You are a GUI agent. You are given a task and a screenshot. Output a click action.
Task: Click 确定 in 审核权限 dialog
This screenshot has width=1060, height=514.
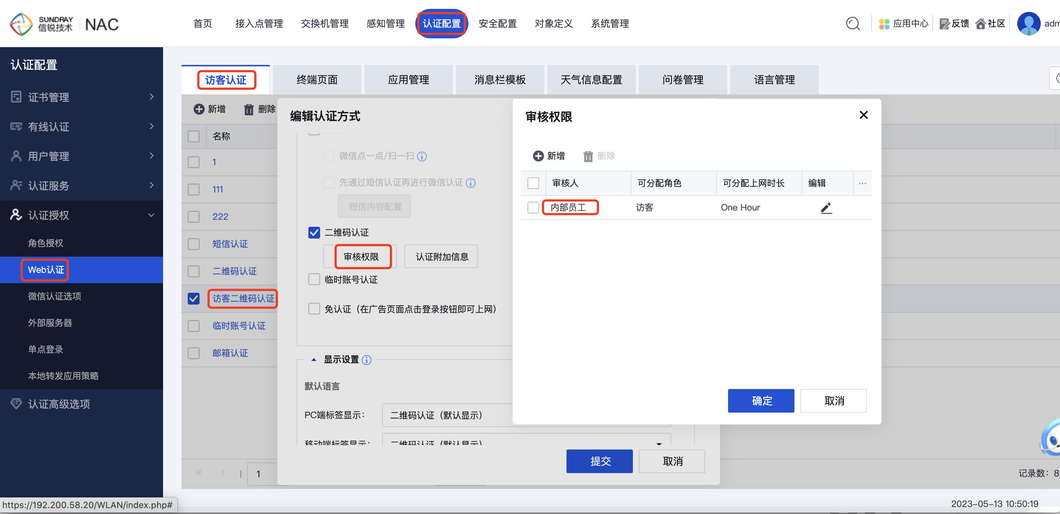pyautogui.click(x=761, y=400)
